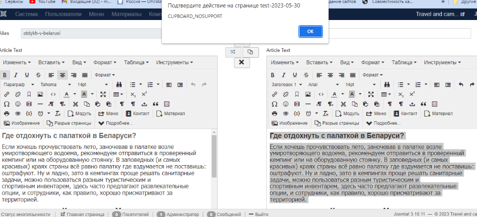477x217 pixels.
Task: Click the print icon in left editor
Action: 6,114
